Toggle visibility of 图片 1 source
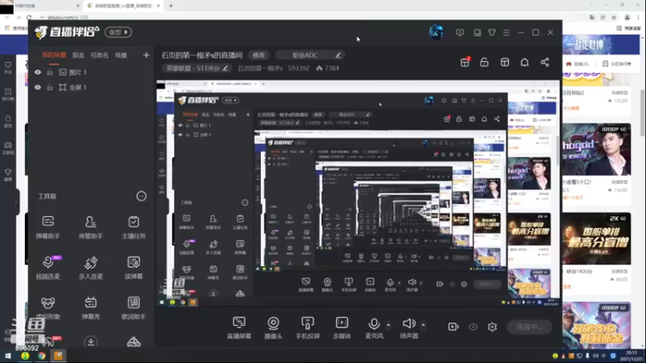The width and height of the screenshot is (646, 363). click(x=37, y=73)
